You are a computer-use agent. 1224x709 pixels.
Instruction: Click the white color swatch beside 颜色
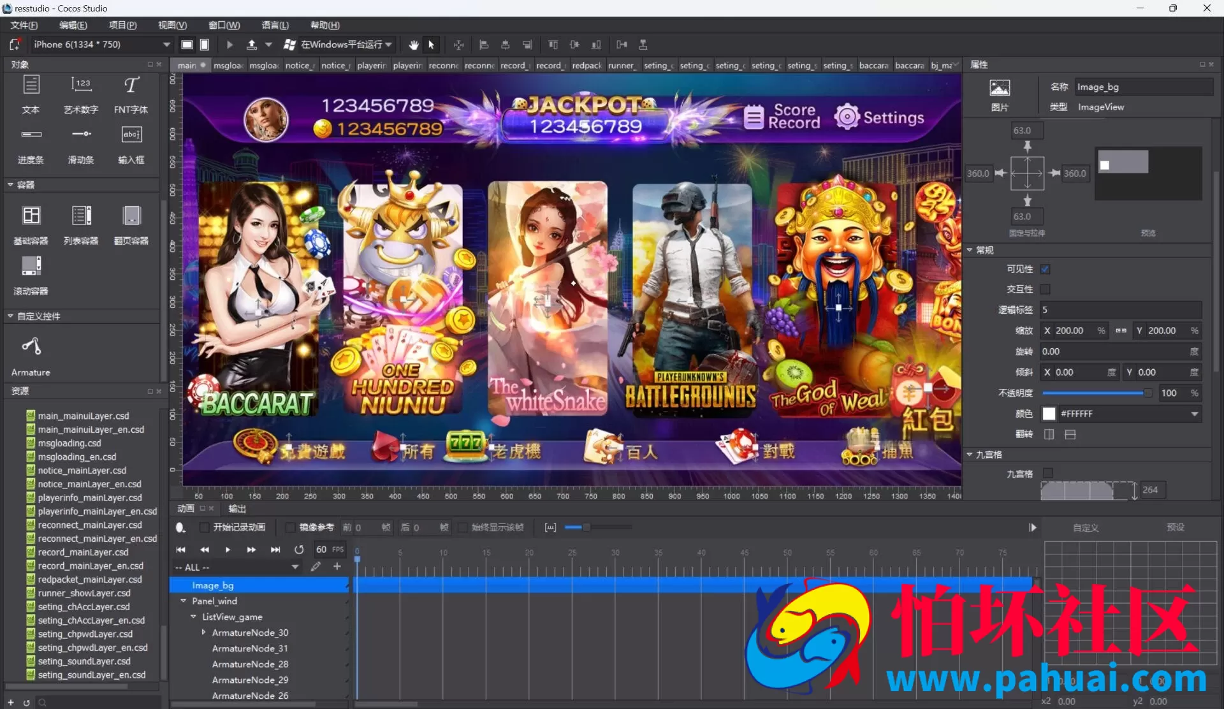pos(1049,414)
